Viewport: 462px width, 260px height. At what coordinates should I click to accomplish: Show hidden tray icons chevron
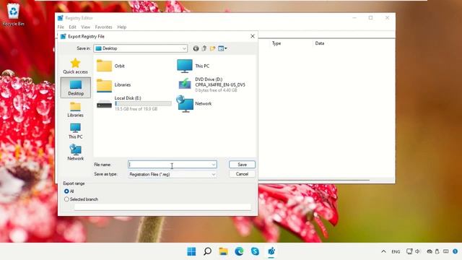coord(383,251)
